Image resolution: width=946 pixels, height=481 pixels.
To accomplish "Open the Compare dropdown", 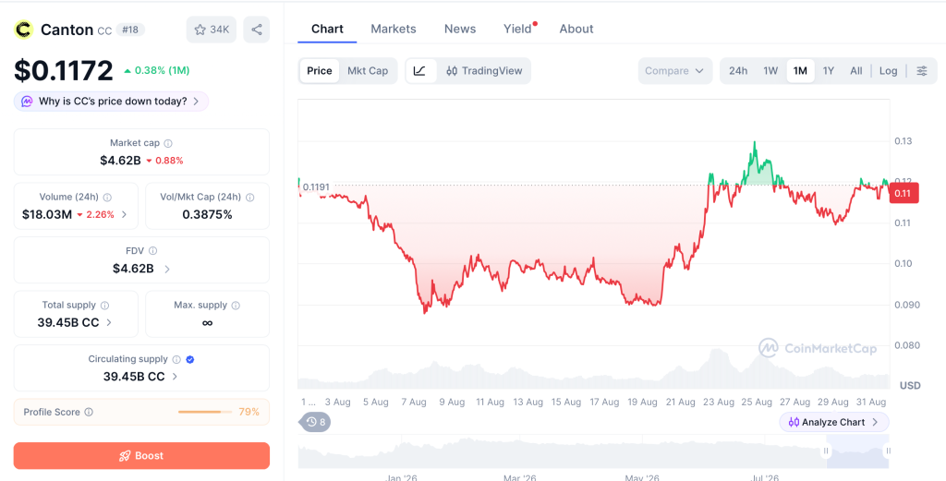I will click(674, 70).
